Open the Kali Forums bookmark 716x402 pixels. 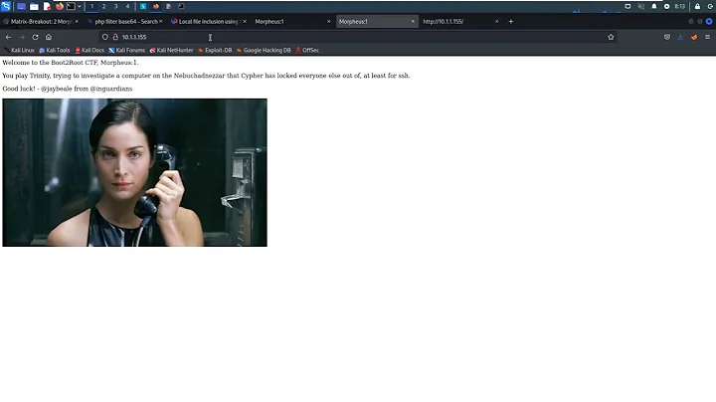coord(127,50)
